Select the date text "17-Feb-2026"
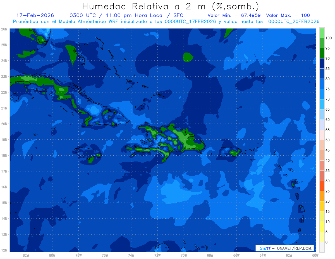The height and width of the screenshot is (259, 335). pyautogui.click(x=35, y=15)
